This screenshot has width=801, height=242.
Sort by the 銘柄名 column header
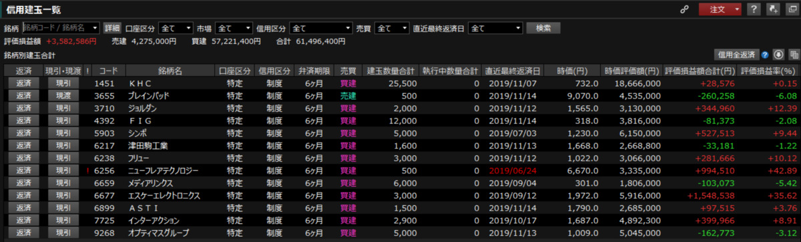[x=170, y=71]
